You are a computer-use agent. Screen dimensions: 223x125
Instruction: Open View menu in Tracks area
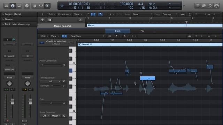[78, 14]
